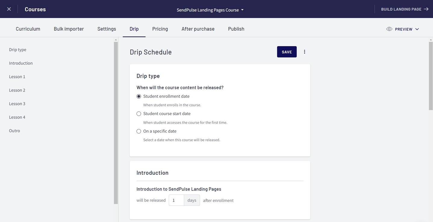
Task: Open the Pricing tab
Action: [x=160, y=29]
